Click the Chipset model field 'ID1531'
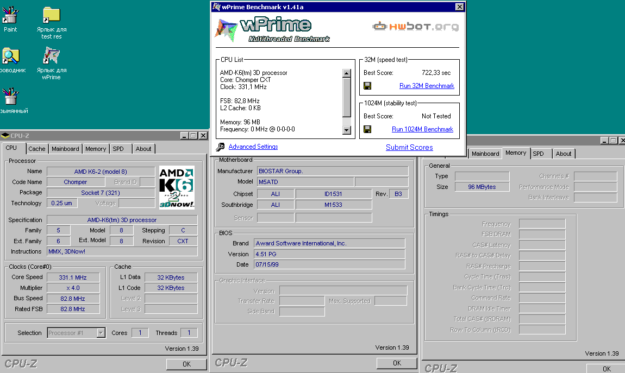The image size is (625, 373). [x=334, y=194]
